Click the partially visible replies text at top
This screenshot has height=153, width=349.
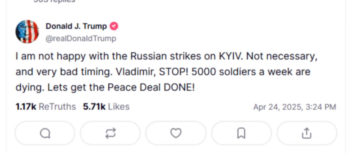(x=54, y=1)
